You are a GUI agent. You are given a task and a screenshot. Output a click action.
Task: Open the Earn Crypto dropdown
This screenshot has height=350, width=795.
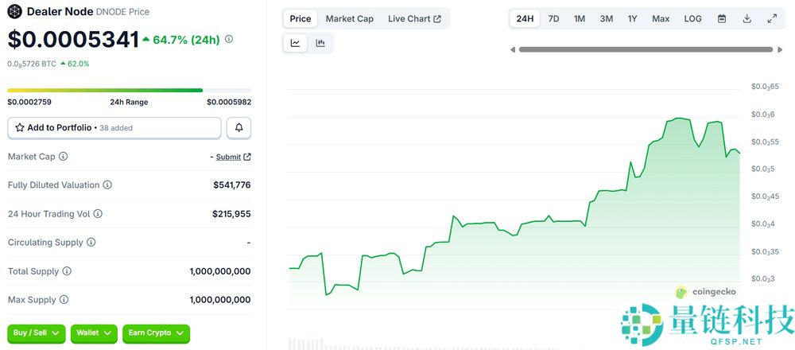[x=156, y=332]
